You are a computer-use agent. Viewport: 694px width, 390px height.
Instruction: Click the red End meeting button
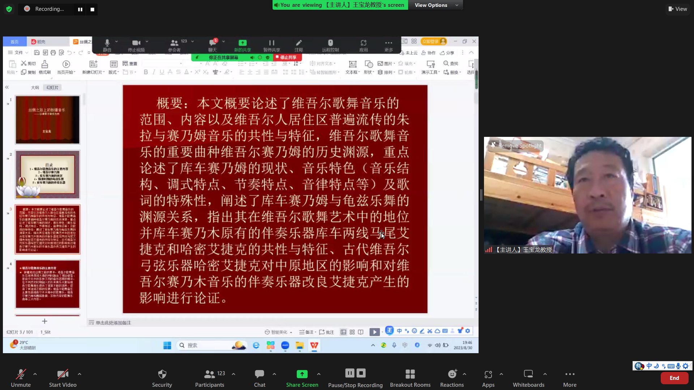pos(674,378)
